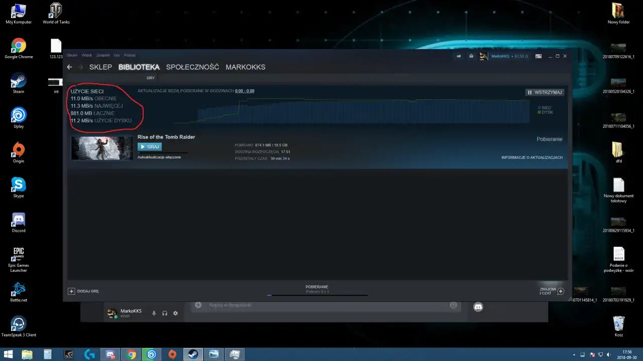Add a game using the DODAJ GRĘ plus icon
This screenshot has height=361, width=643.
tap(71, 291)
